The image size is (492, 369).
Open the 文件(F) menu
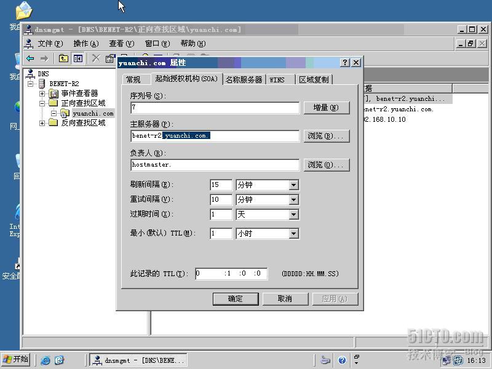50,44
